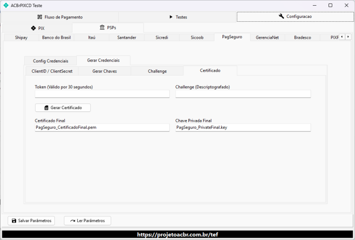The height and width of the screenshot is (240, 355).
Task: Open the Fluxo de Pagamento tab
Action: pos(60,17)
